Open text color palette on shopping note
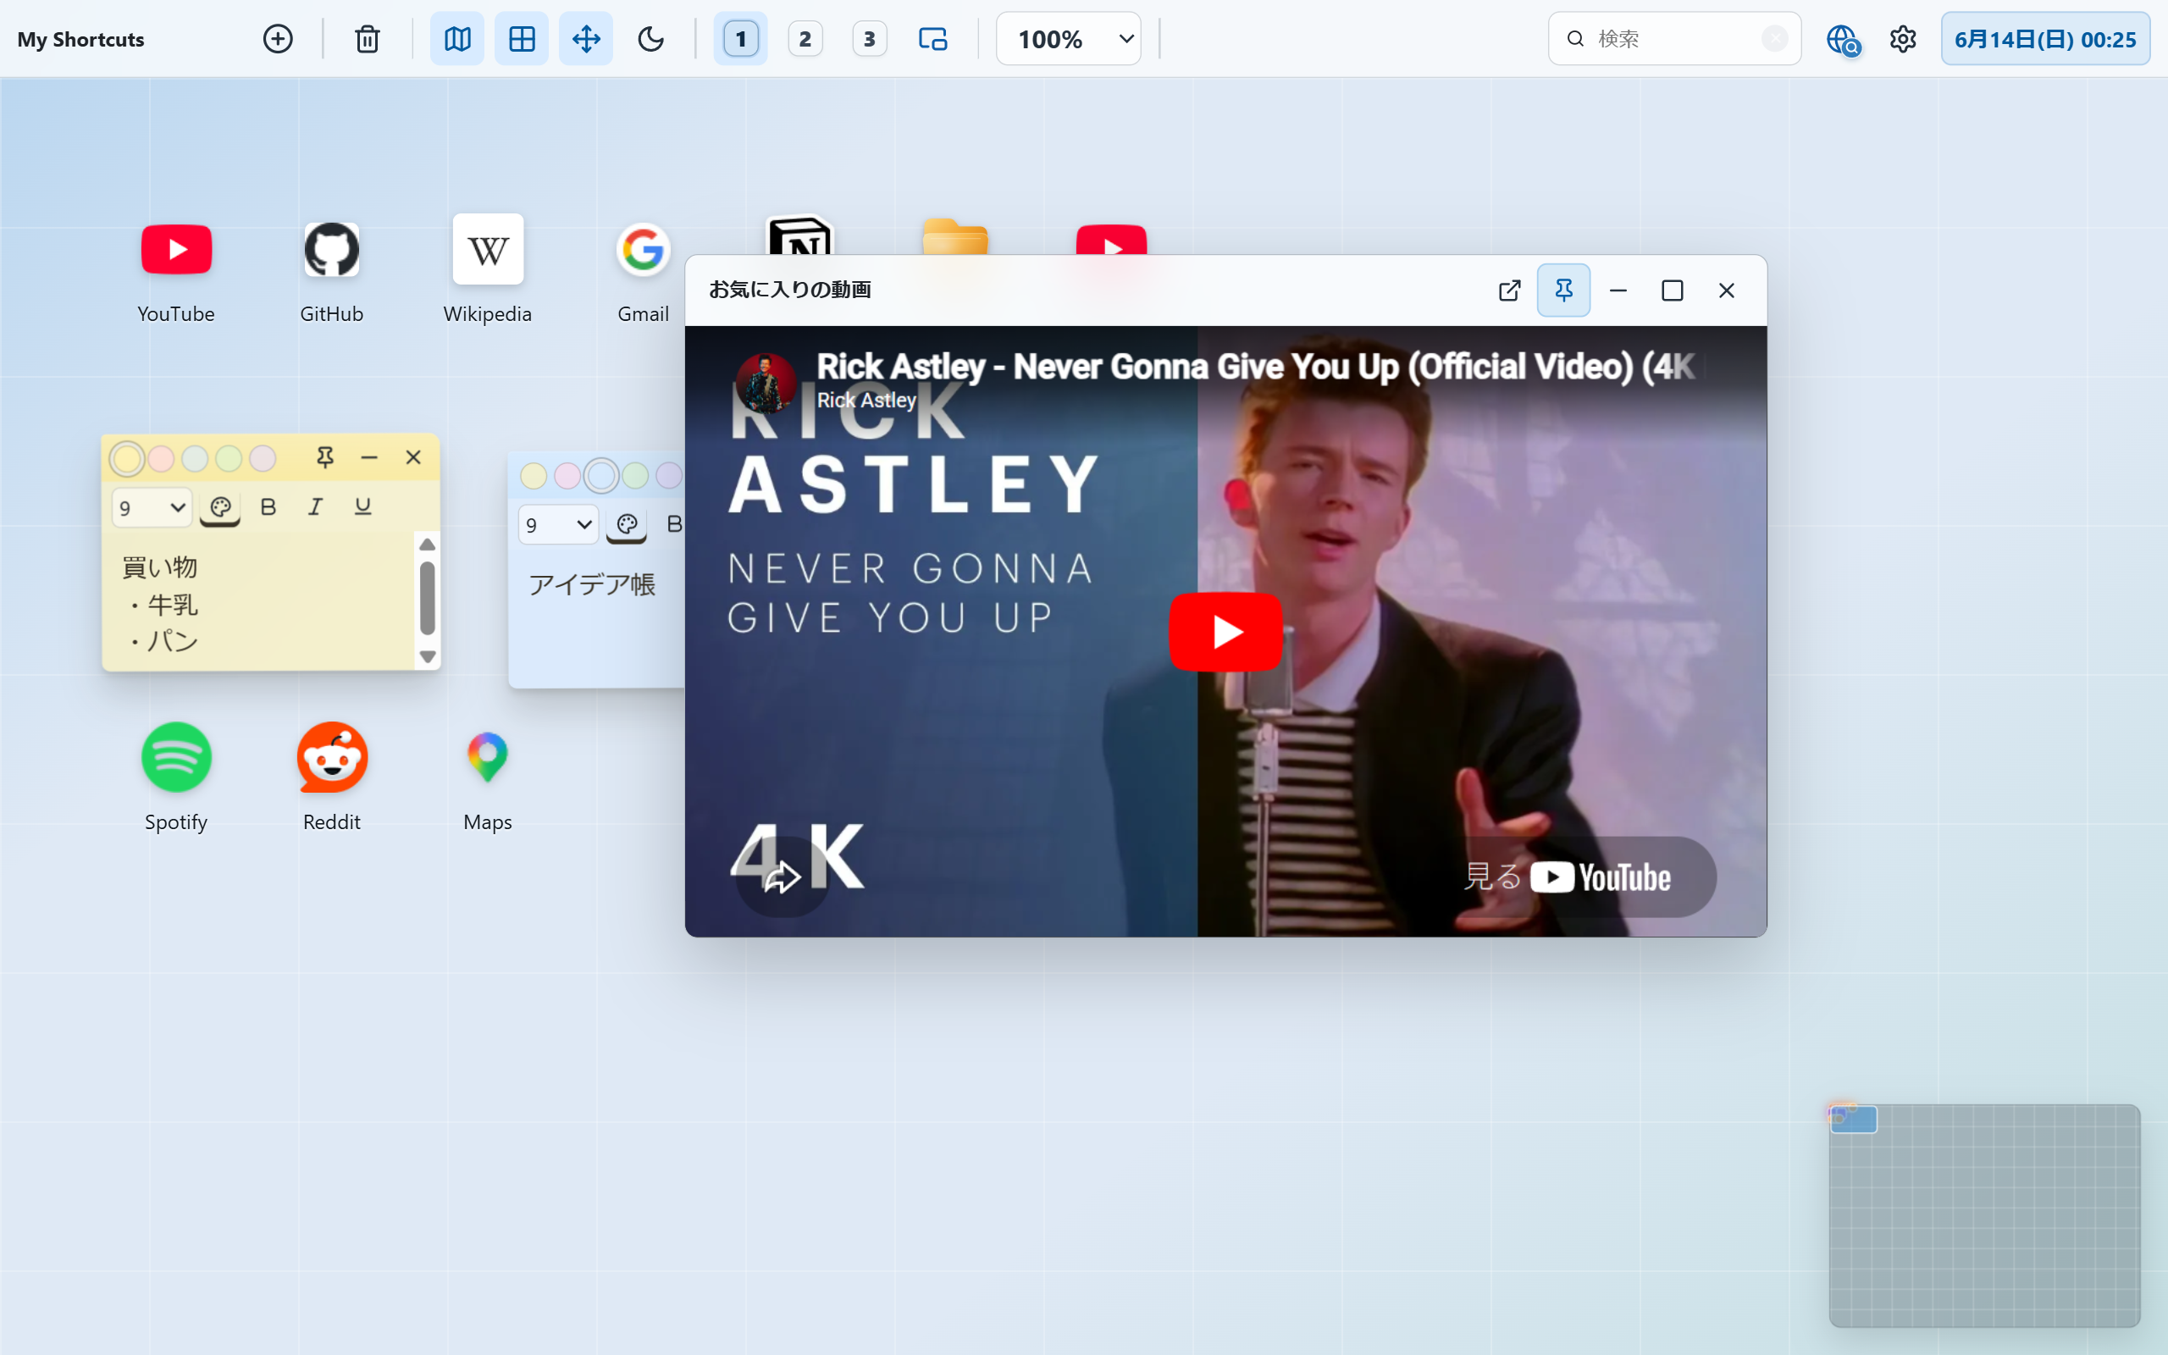Viewport: 2168px width, 1355px height. tap(220, 508)
